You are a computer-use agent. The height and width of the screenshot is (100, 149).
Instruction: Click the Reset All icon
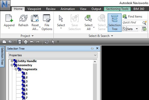pyautogui.click(x=35, y=18)
